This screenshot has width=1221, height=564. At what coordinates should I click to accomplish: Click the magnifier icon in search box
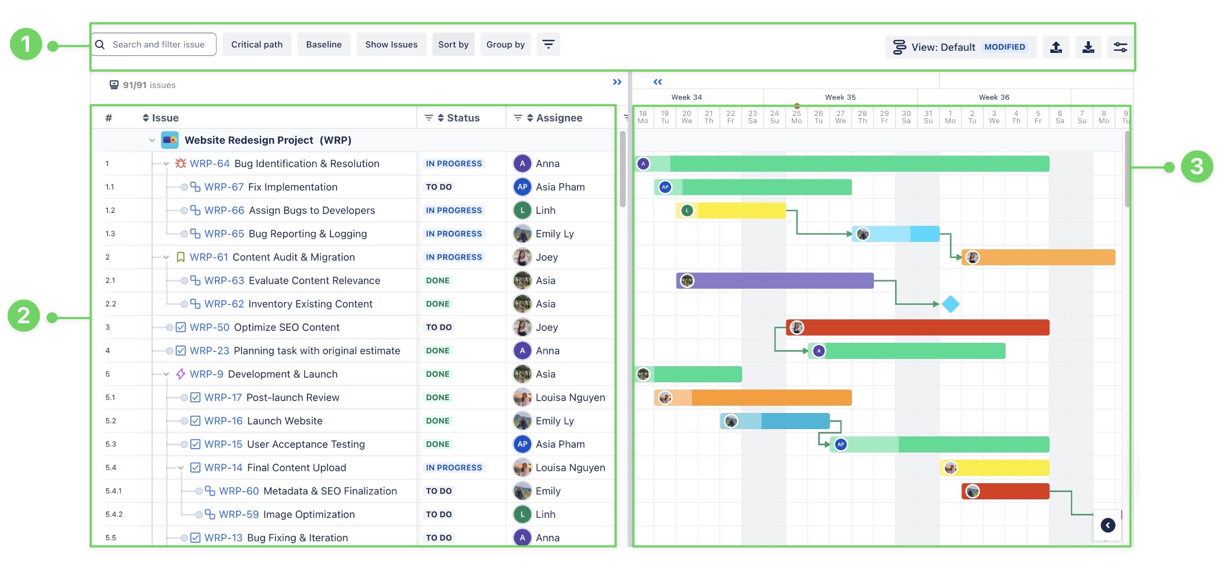pos(100,45)
